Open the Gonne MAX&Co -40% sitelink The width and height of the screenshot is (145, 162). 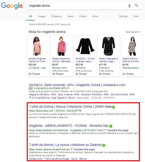point(123,94)
